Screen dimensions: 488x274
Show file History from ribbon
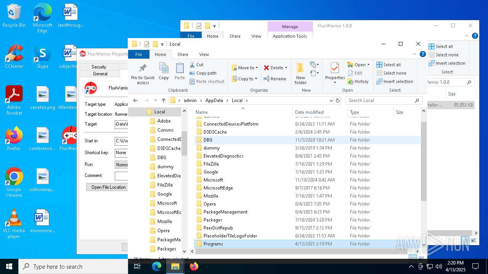point(358,81)
